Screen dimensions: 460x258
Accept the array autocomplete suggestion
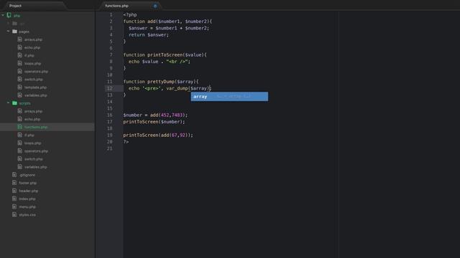(229, 97)
